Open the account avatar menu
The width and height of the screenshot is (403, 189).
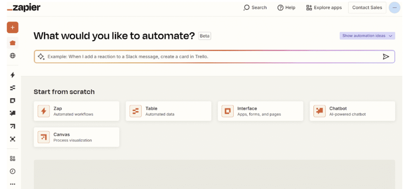[394, 8]
